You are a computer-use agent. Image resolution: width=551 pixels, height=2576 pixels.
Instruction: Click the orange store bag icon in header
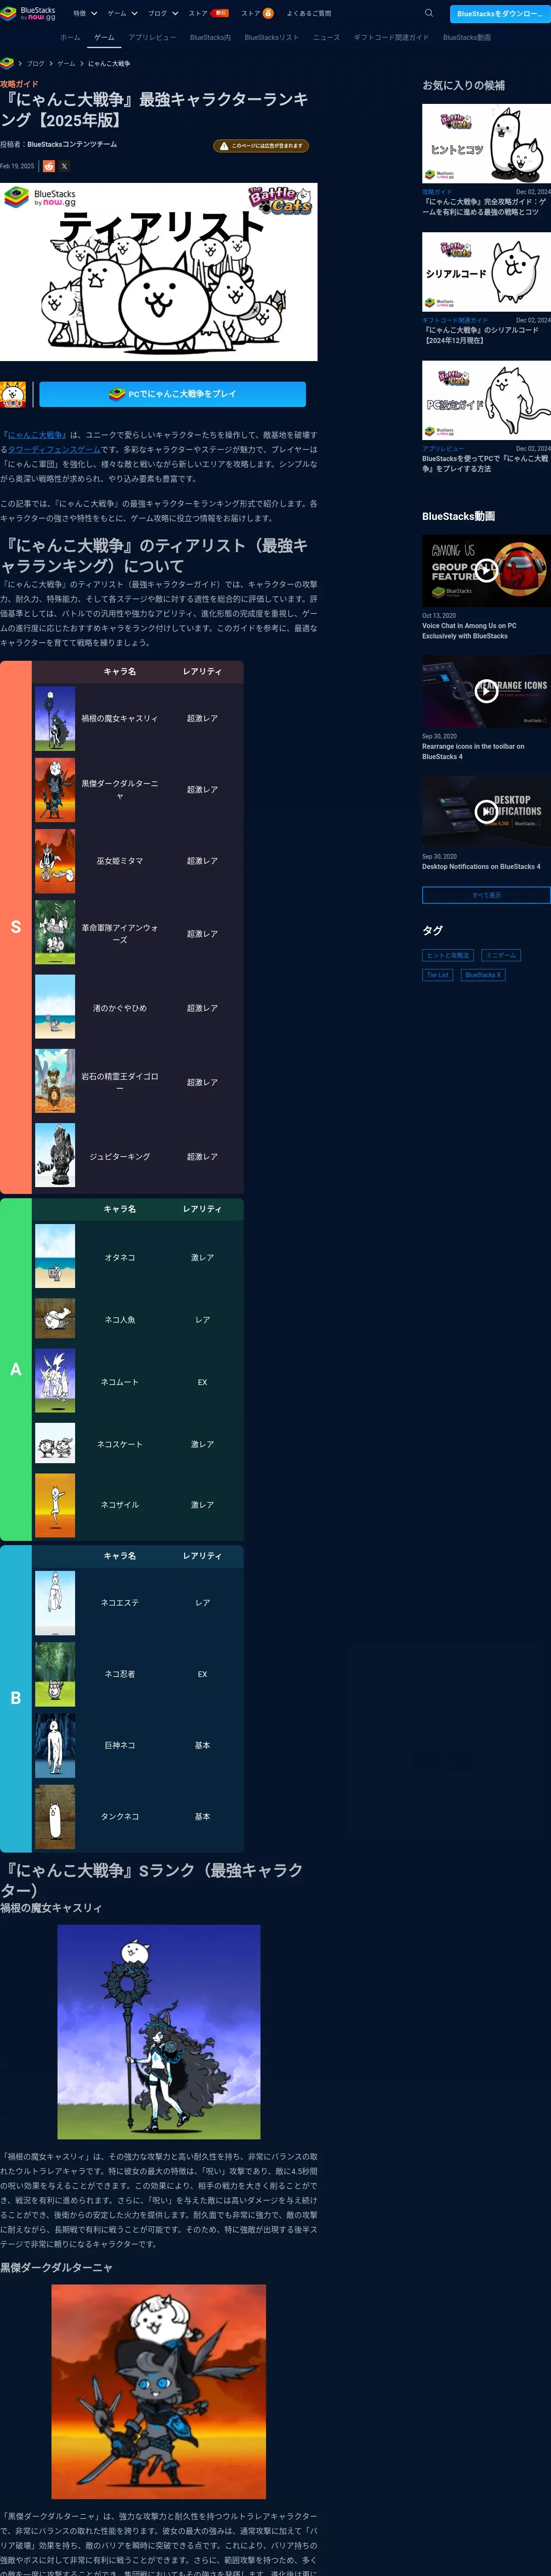tap(268, 13)
